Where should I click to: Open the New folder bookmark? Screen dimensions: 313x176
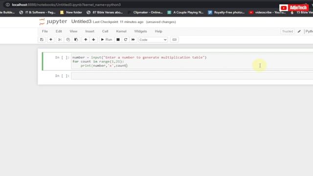click(x=71, y=12)
